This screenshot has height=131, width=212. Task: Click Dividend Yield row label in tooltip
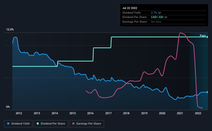(131, 13)
